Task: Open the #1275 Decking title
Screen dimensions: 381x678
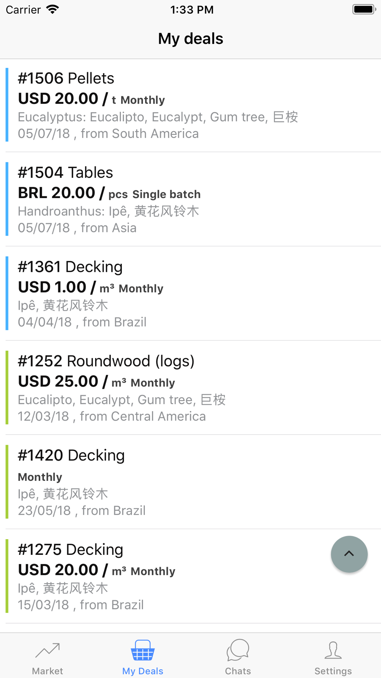Action: pos(70,549)
